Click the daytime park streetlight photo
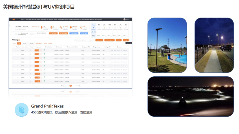Screen dimensions: 239x134 point(167,45)
